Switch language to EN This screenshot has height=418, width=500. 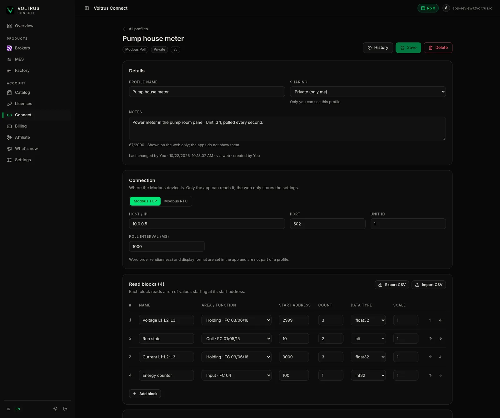(x=18, y=409)
